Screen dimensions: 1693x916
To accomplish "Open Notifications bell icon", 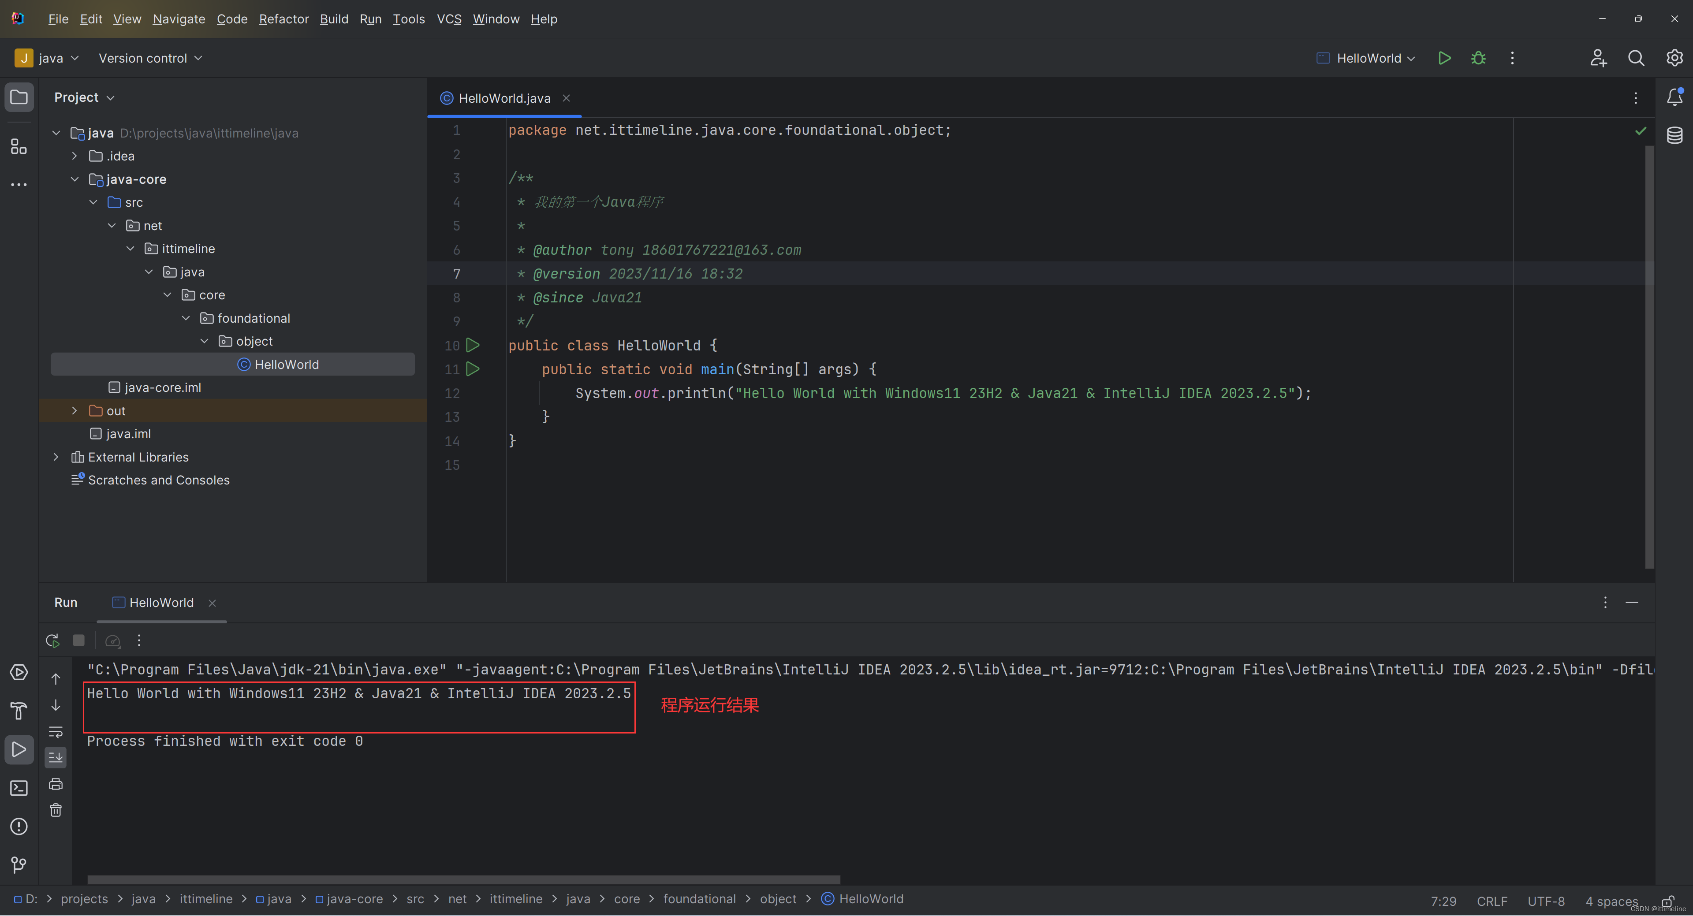I will point(1674,97).
